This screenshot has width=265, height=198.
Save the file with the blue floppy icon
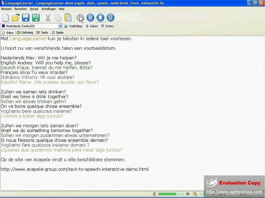tap(26, 18)
